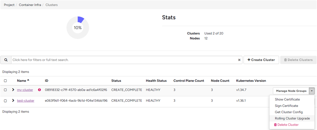Viewport: 317px width, 130px height.
Task: Expand the my-cluster row details
Action: 13,90
